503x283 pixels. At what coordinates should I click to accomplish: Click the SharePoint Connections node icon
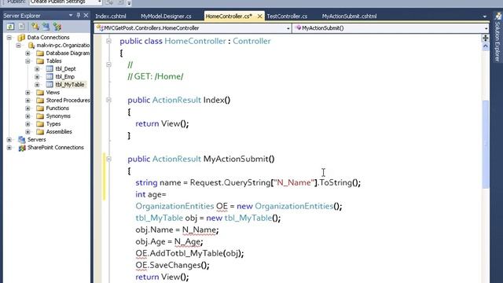[21, 148]
